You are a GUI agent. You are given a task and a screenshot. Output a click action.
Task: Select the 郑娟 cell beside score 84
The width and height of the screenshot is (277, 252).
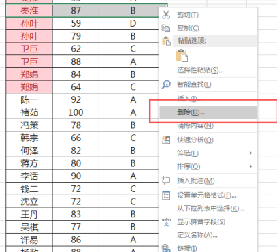29,74
